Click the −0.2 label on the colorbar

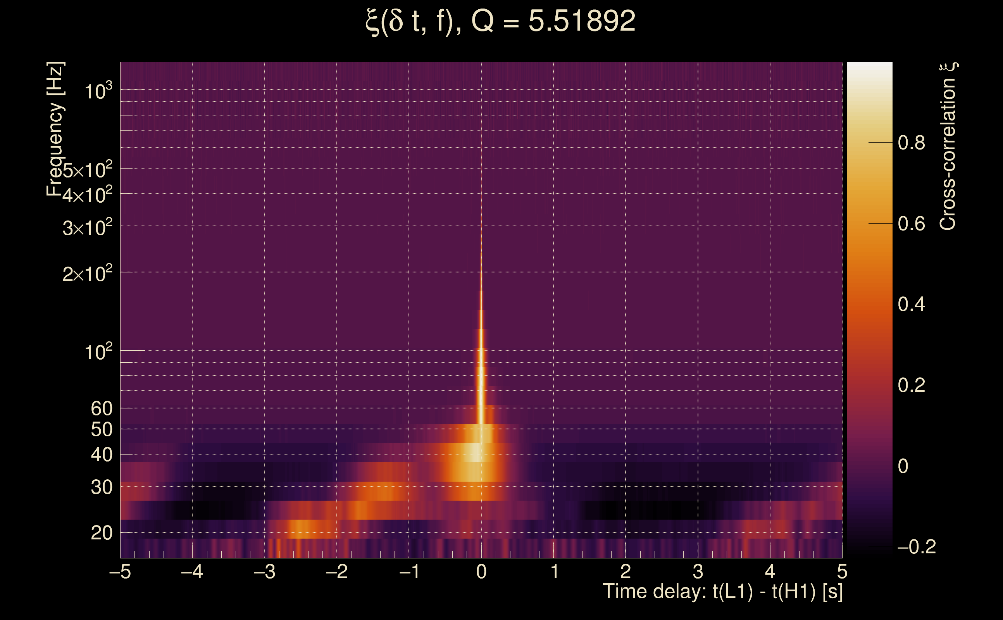(917, 547)
